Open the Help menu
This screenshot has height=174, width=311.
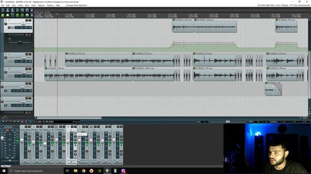pos(58,5)
